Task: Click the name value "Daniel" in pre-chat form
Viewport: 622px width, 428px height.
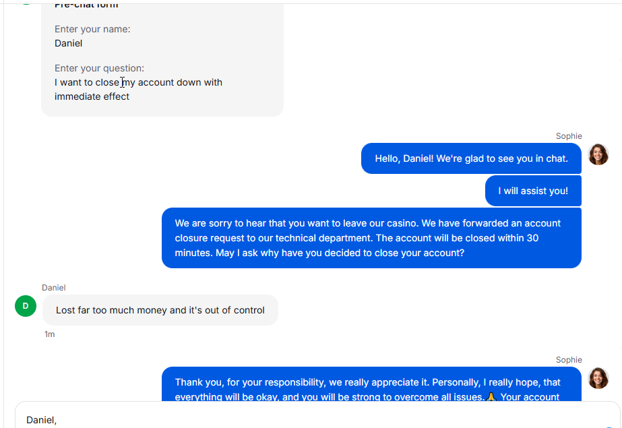Action: [x=68, y=43]
